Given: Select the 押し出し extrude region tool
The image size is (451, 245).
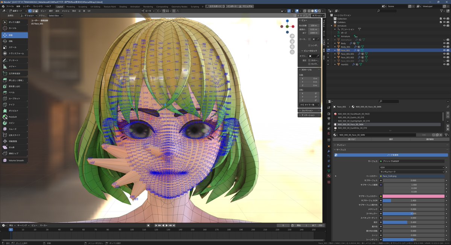Looking at the screenshot, I should (14, 80).
